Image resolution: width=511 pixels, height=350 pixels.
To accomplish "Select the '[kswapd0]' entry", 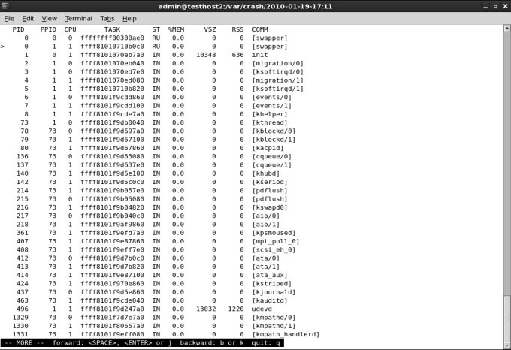I will (x=270, y=207).
